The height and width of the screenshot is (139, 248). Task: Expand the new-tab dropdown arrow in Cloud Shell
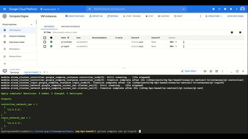coord(47,72)
